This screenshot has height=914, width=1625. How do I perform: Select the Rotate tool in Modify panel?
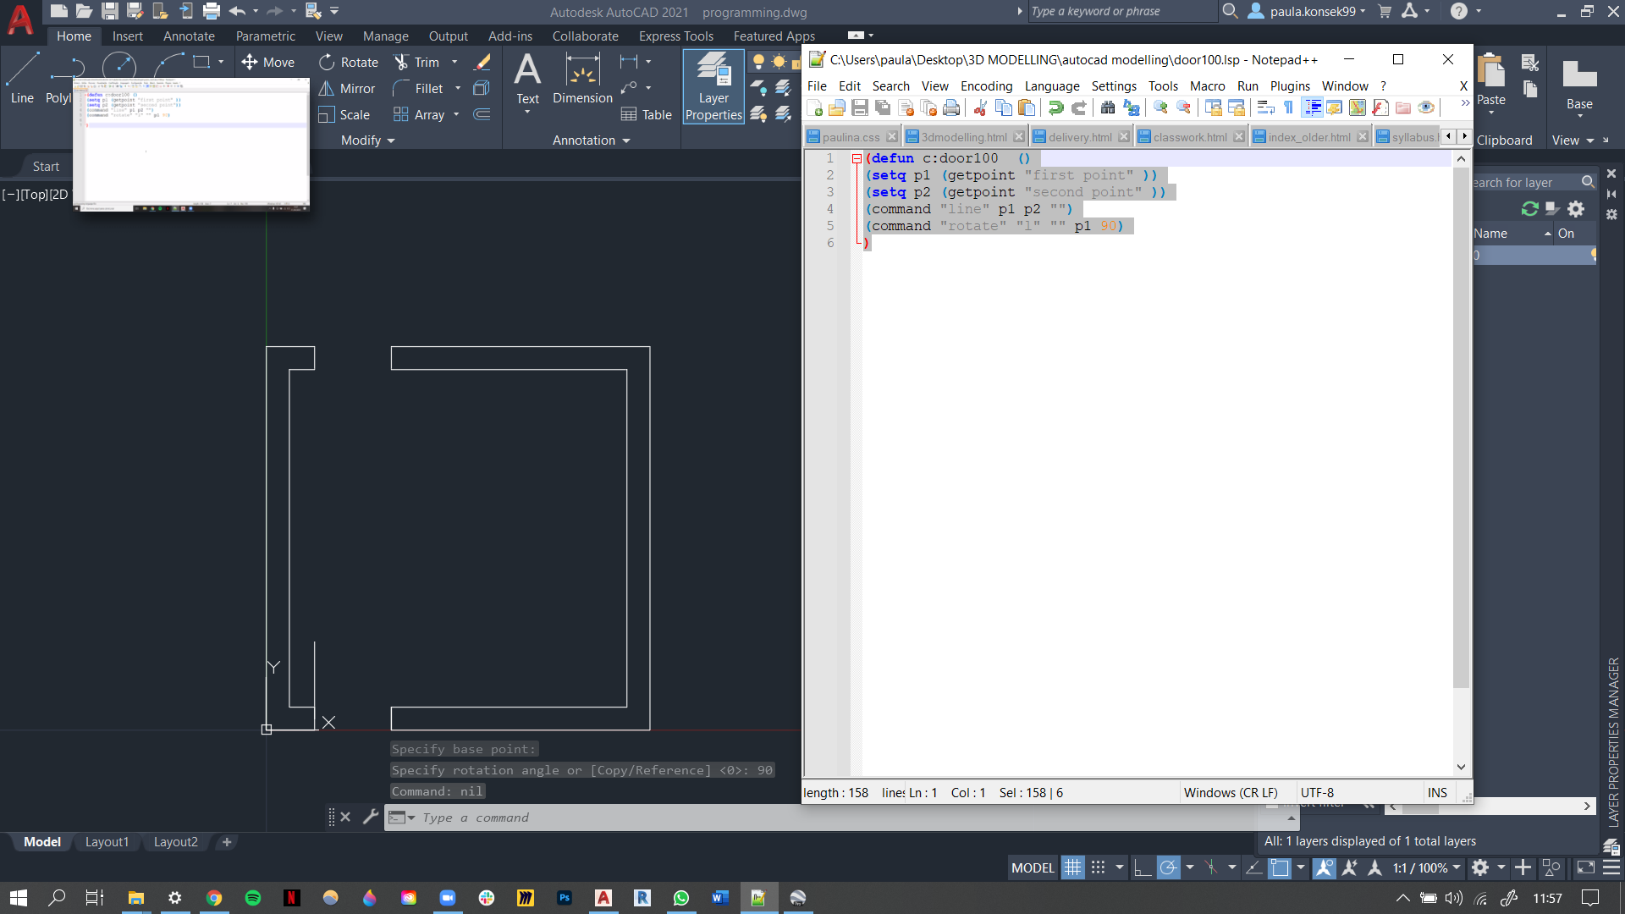(349, 63)
